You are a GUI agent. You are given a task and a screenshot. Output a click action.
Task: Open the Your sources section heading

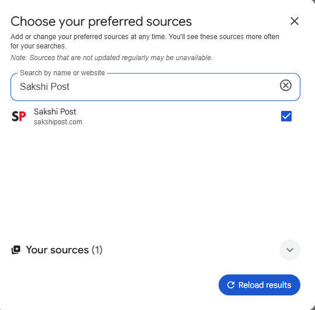pyautogui.click(x=57, y=250)
